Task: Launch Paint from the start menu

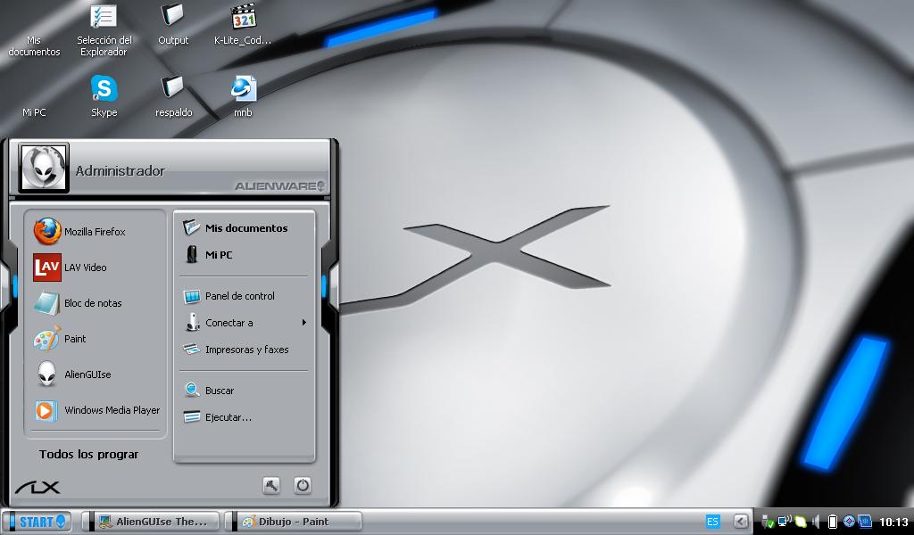Action: [95, 339]
